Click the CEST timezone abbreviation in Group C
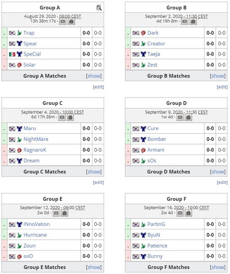Screen dimensions: 230x274 coord(79,112)
